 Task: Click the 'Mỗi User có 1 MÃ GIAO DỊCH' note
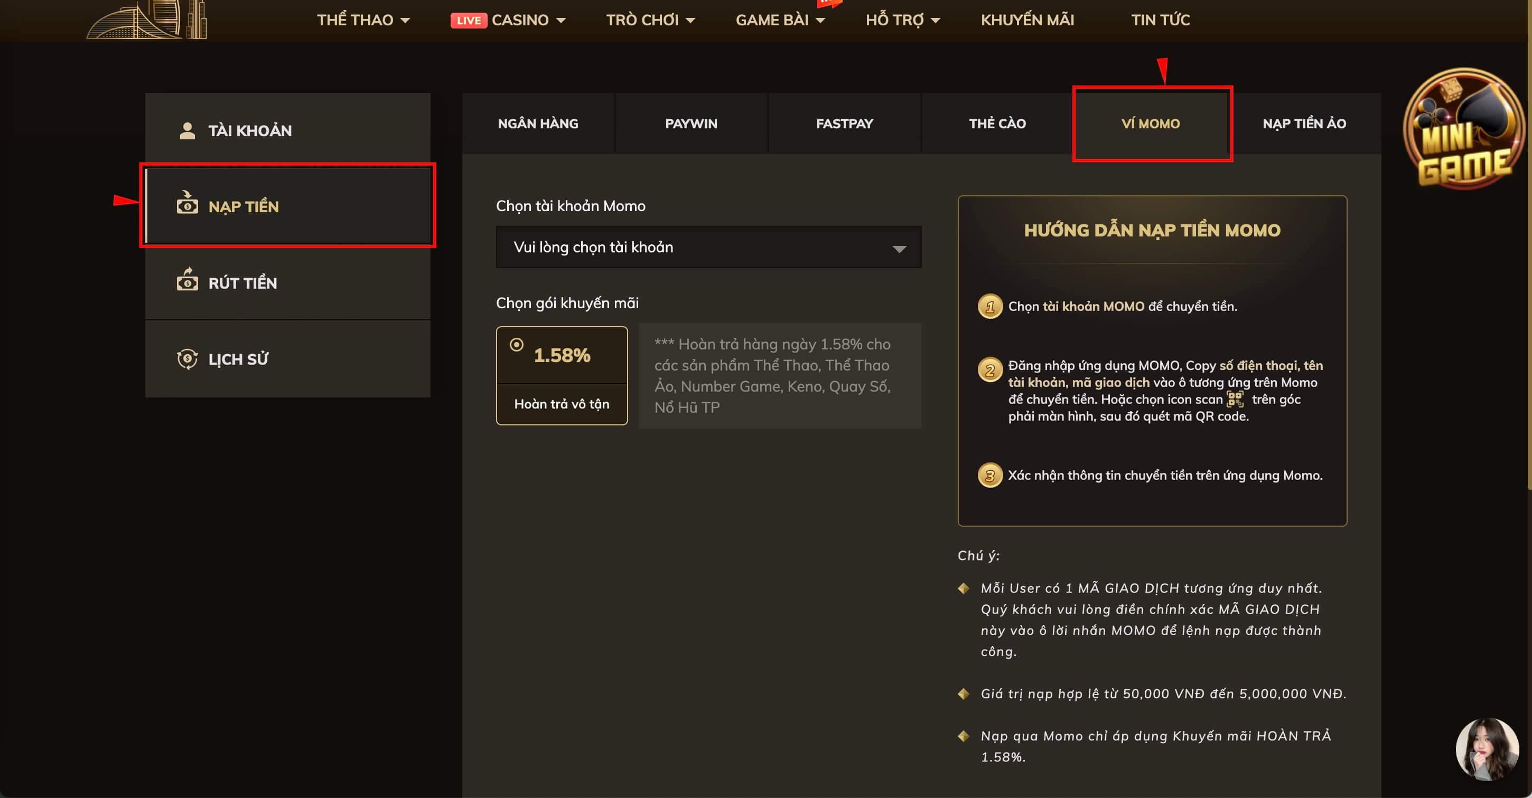(1152, 620)
